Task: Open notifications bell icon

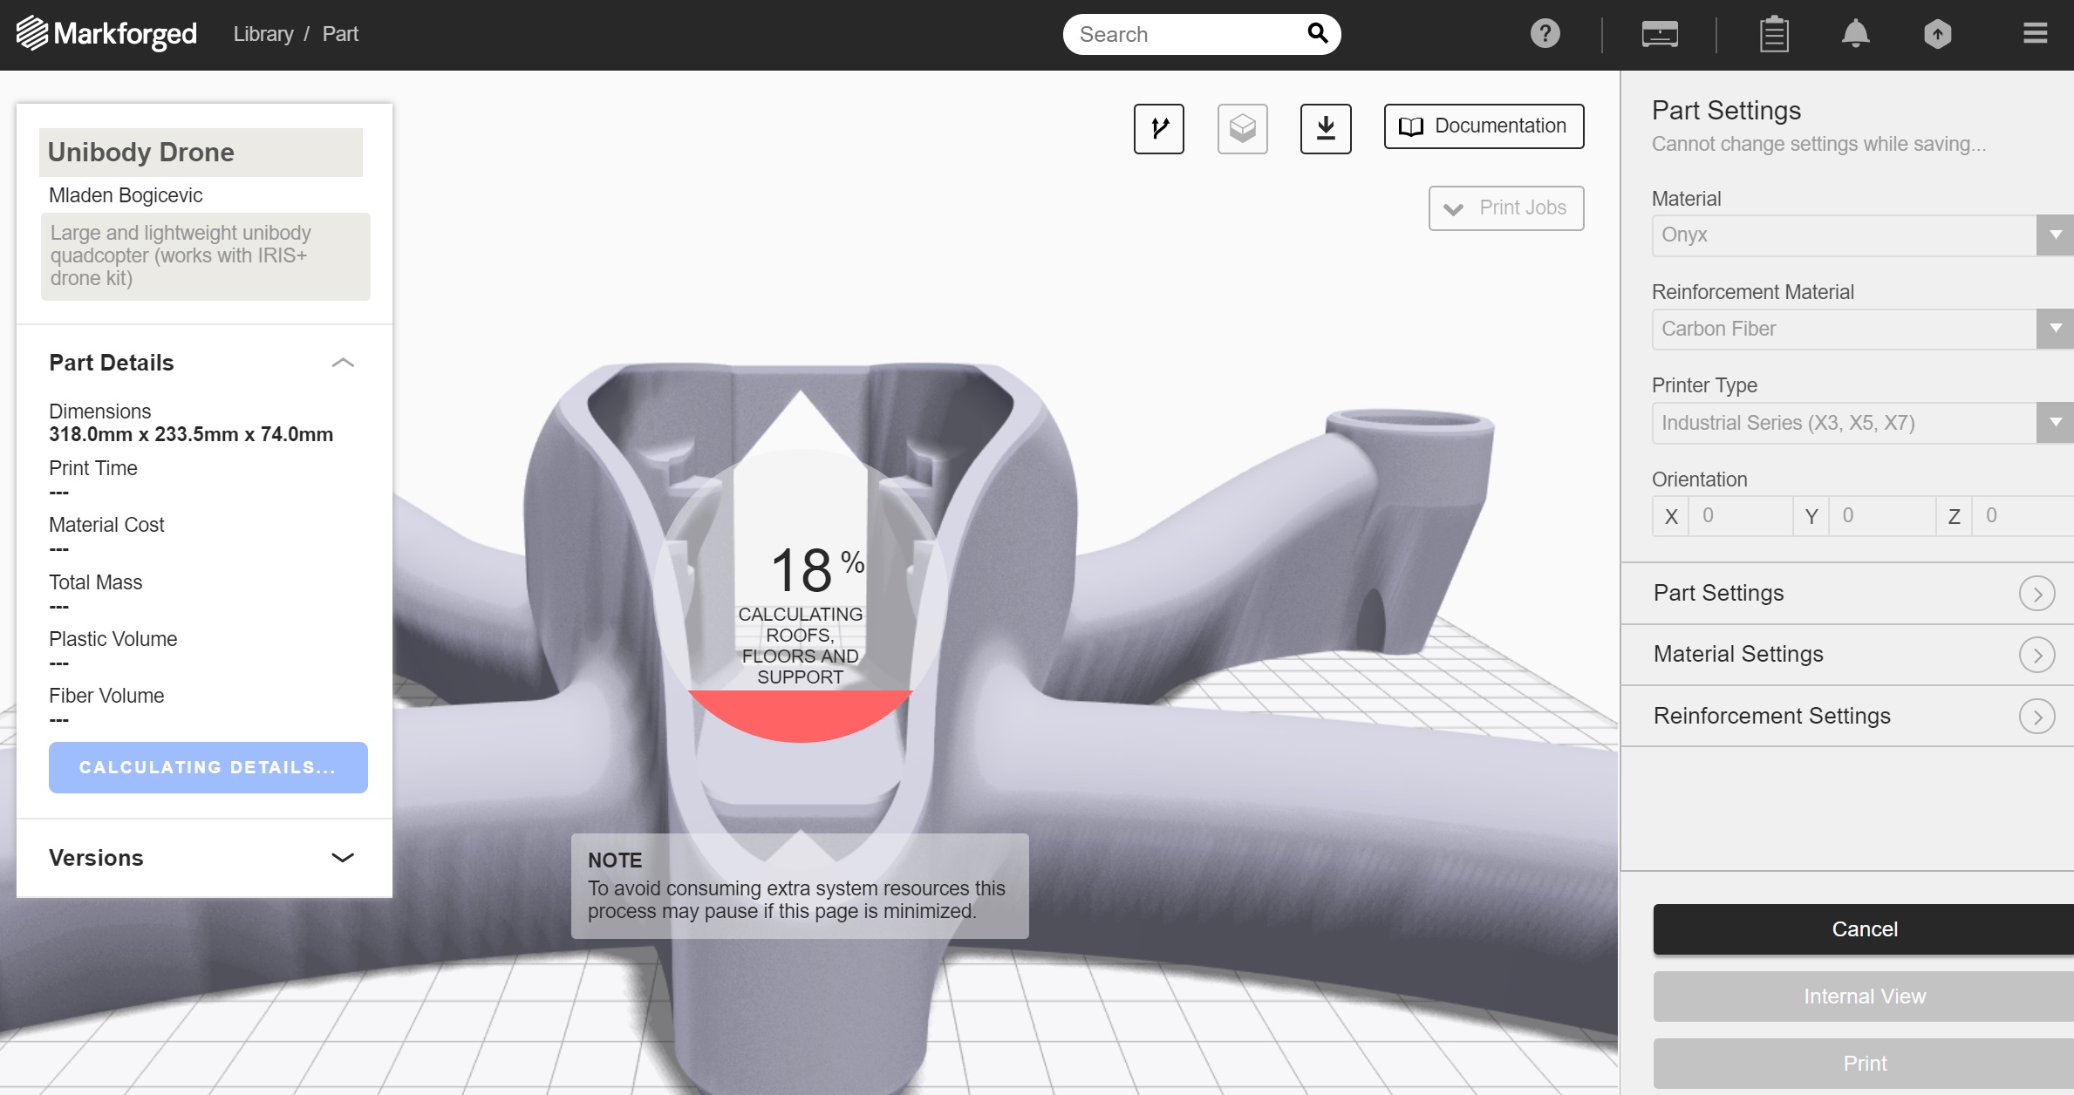Action: pyautogui.click(x=1855, y=34)
